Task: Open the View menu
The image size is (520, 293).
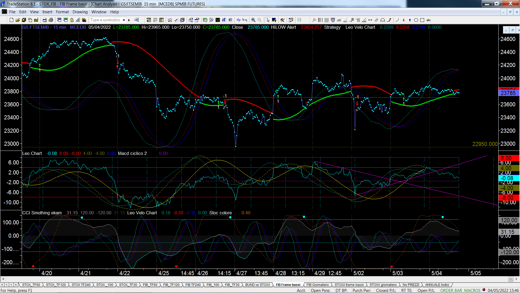Action: tap(34, 12)
